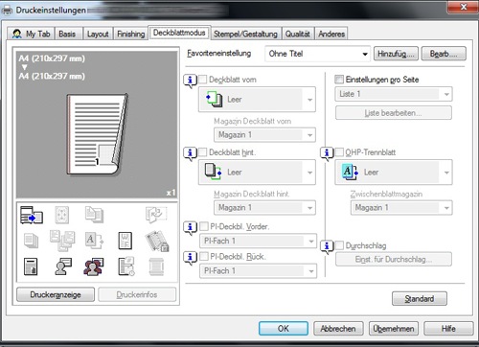This screenshot has width=479, height=347.
Task: Go to the Stempel/Gestaltung tab
Action: (245, 34)
